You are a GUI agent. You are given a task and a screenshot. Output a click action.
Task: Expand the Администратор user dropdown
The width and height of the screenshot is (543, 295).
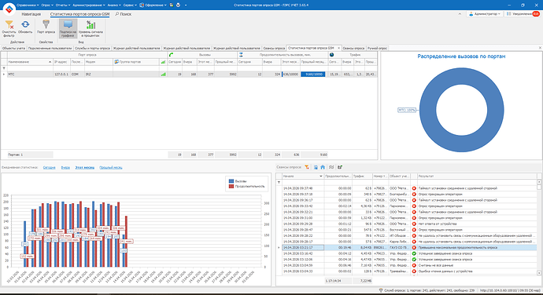(x=485, y=14)
